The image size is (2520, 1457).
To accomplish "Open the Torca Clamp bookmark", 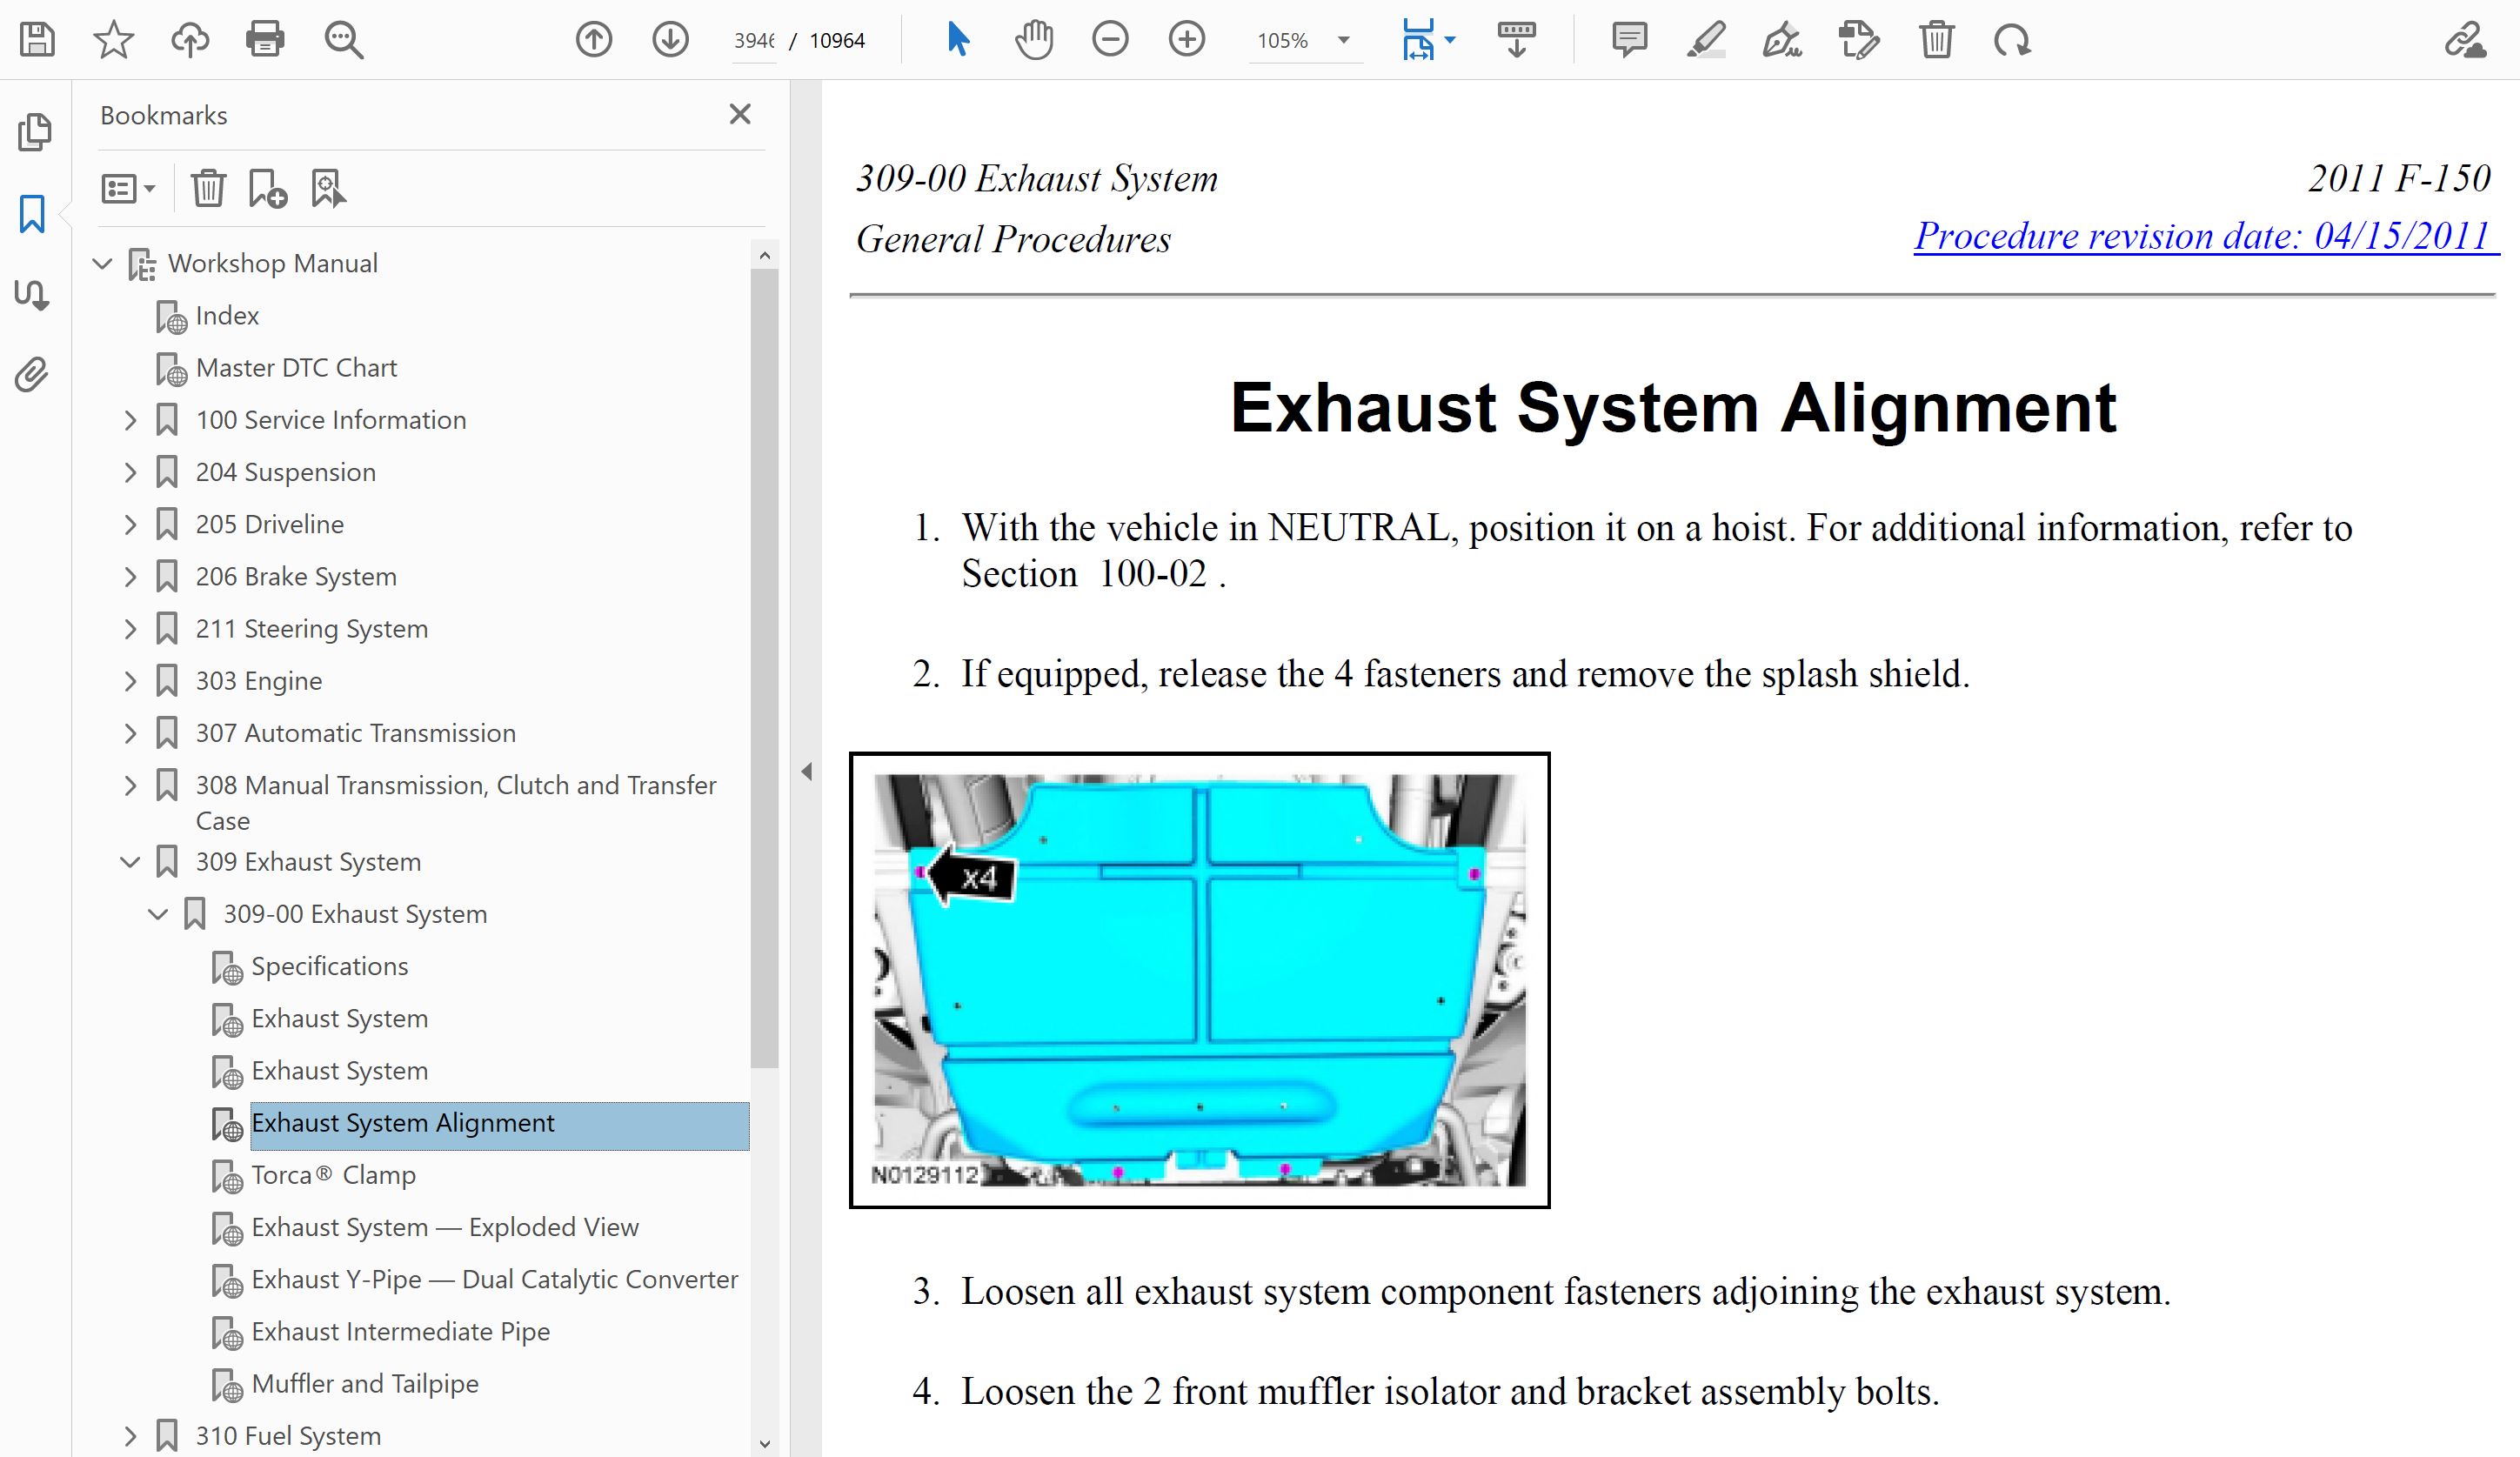I will (332, 1175).
